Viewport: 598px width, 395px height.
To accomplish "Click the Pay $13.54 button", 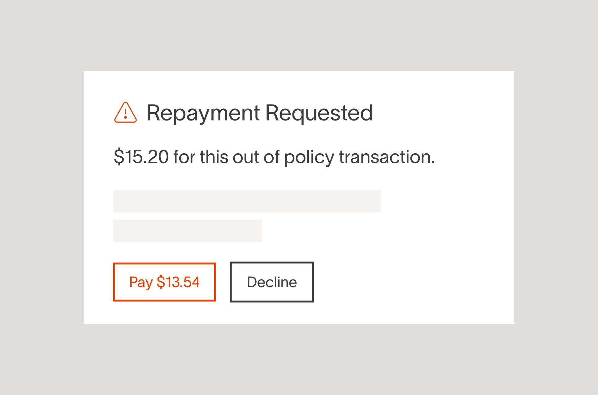I will tap(165, 282).
